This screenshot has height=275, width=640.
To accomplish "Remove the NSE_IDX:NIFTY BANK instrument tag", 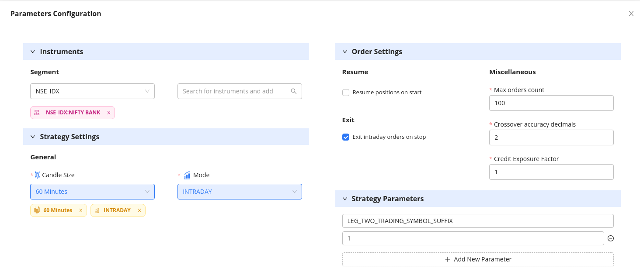I will tap(109, 113).
